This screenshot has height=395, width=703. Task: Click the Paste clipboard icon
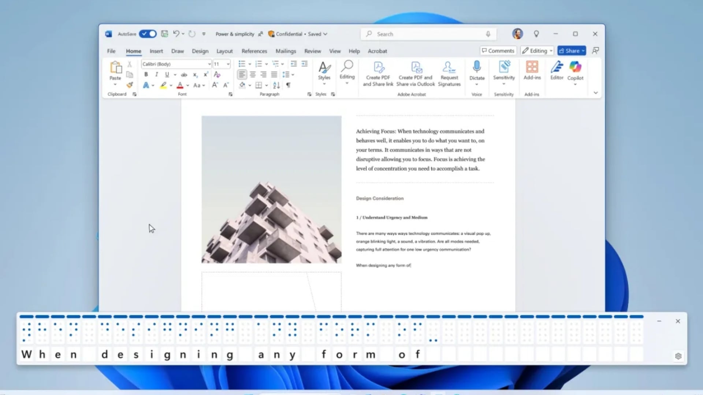pyautogui.click(x=115, y=67)
